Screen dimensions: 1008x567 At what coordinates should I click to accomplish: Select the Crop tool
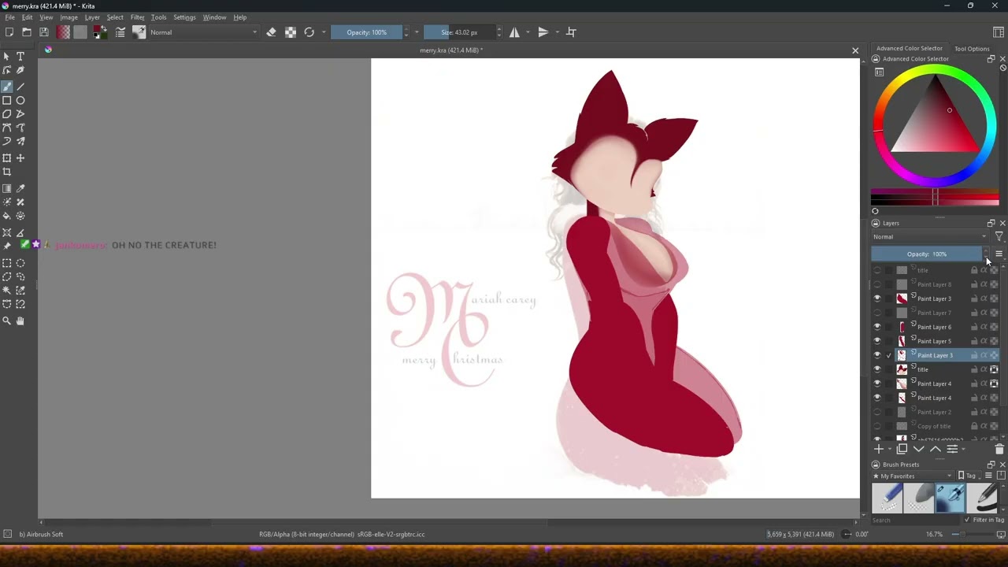(7, 172)
